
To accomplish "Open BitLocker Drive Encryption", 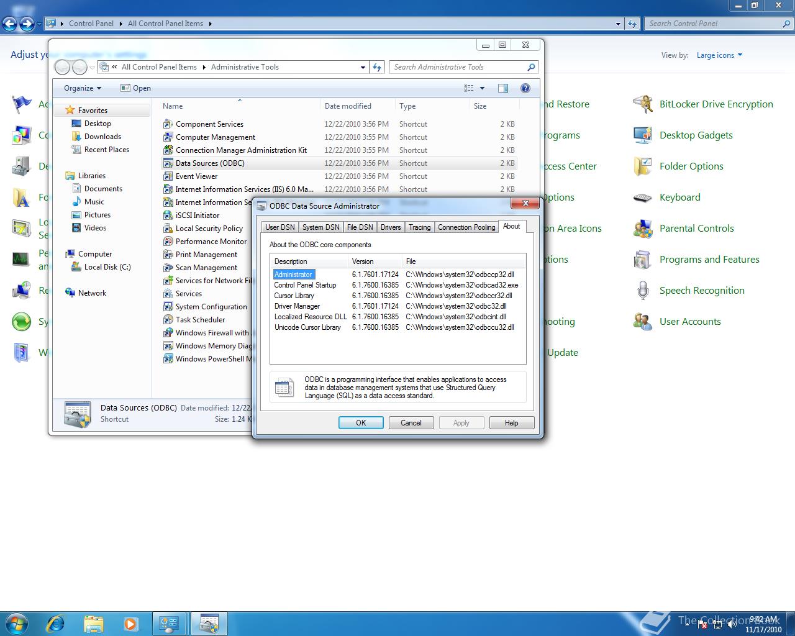I will [x=715, y=104].
